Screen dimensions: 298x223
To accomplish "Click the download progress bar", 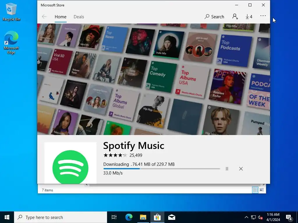I will point(162,169).
